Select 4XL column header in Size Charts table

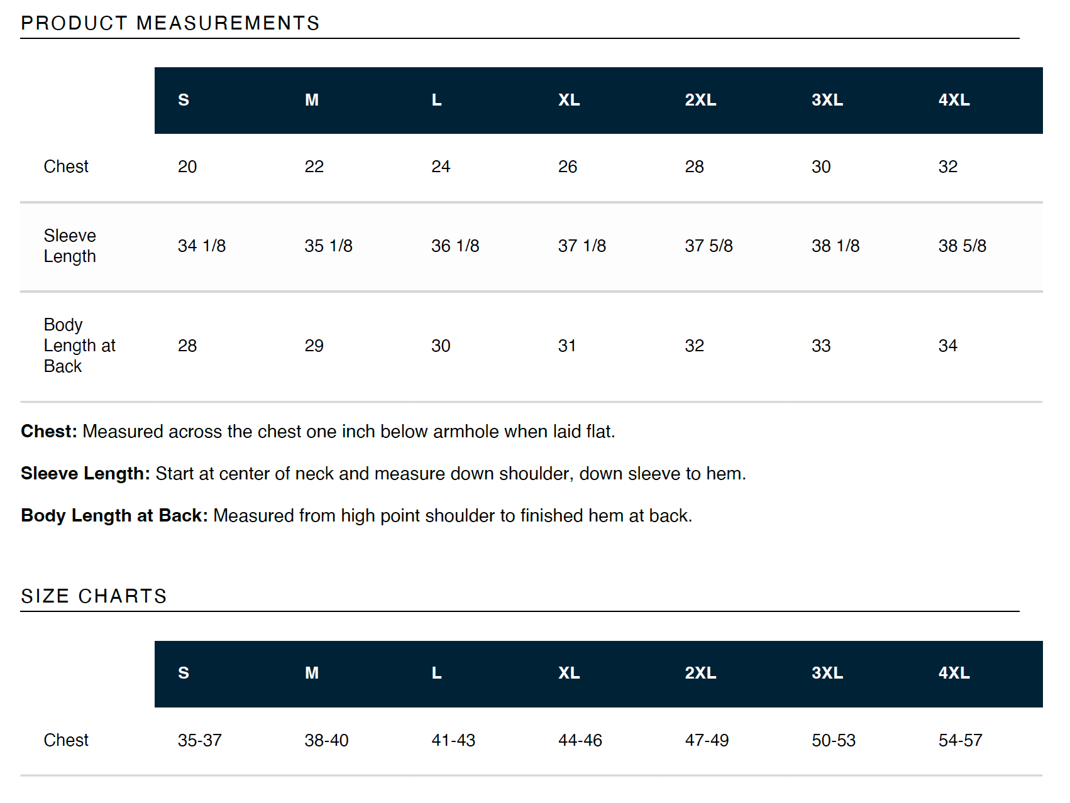954,673
